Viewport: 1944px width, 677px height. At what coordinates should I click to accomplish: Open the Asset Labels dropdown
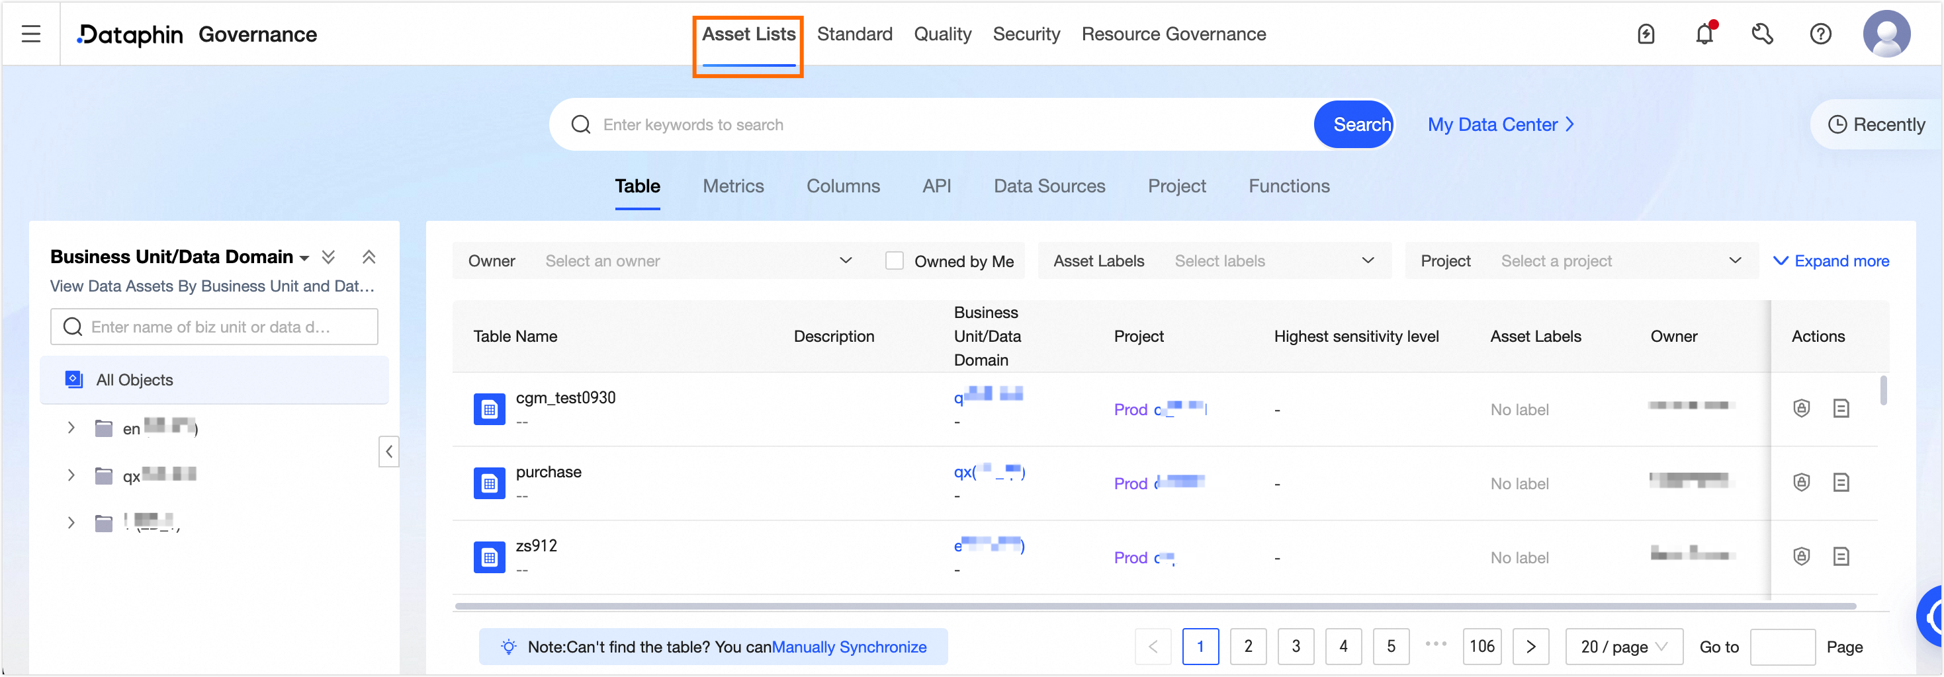(x=1273, y=261)
